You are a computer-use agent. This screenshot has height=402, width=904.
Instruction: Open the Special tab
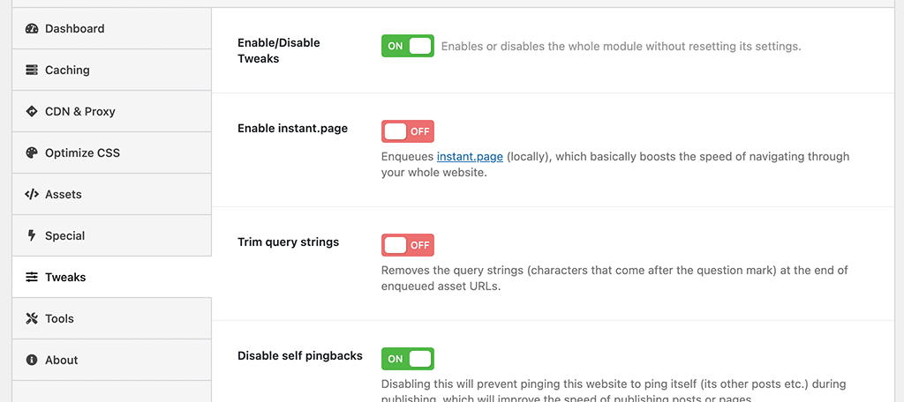tap(112, 235)
